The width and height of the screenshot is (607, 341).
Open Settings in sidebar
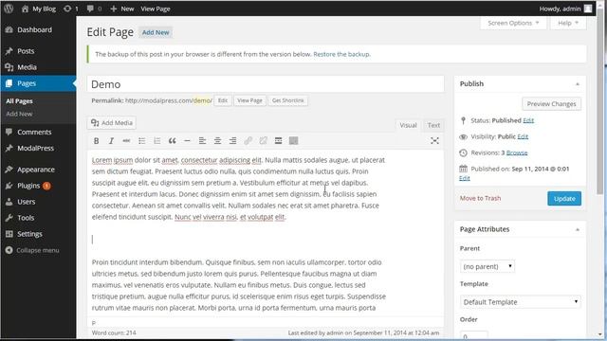coord(29,234)
